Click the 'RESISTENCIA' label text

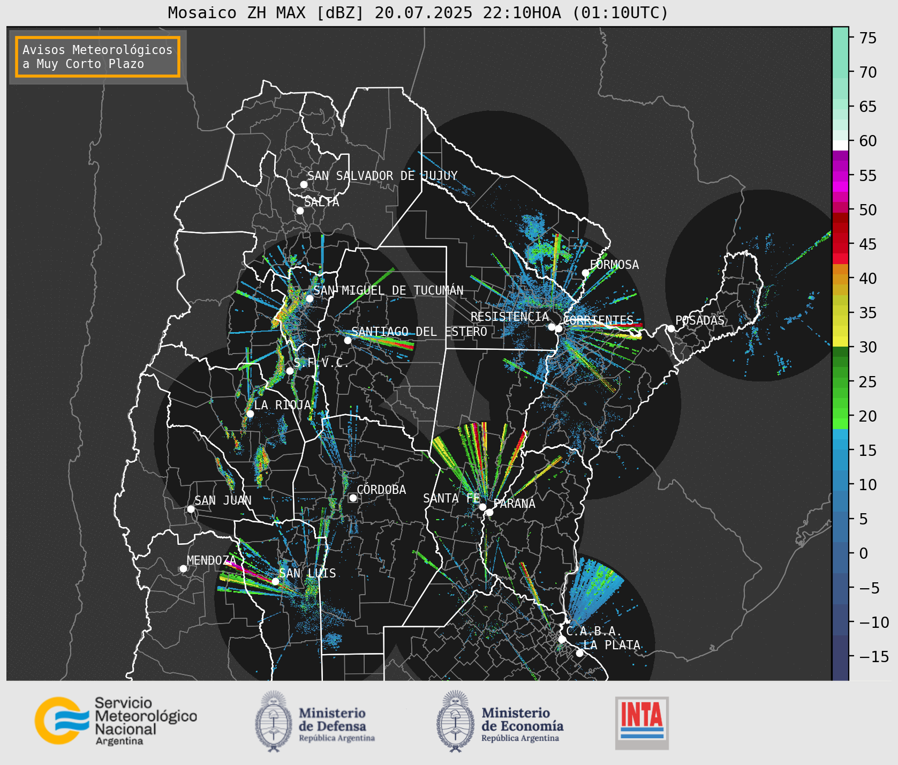[510, 317]
